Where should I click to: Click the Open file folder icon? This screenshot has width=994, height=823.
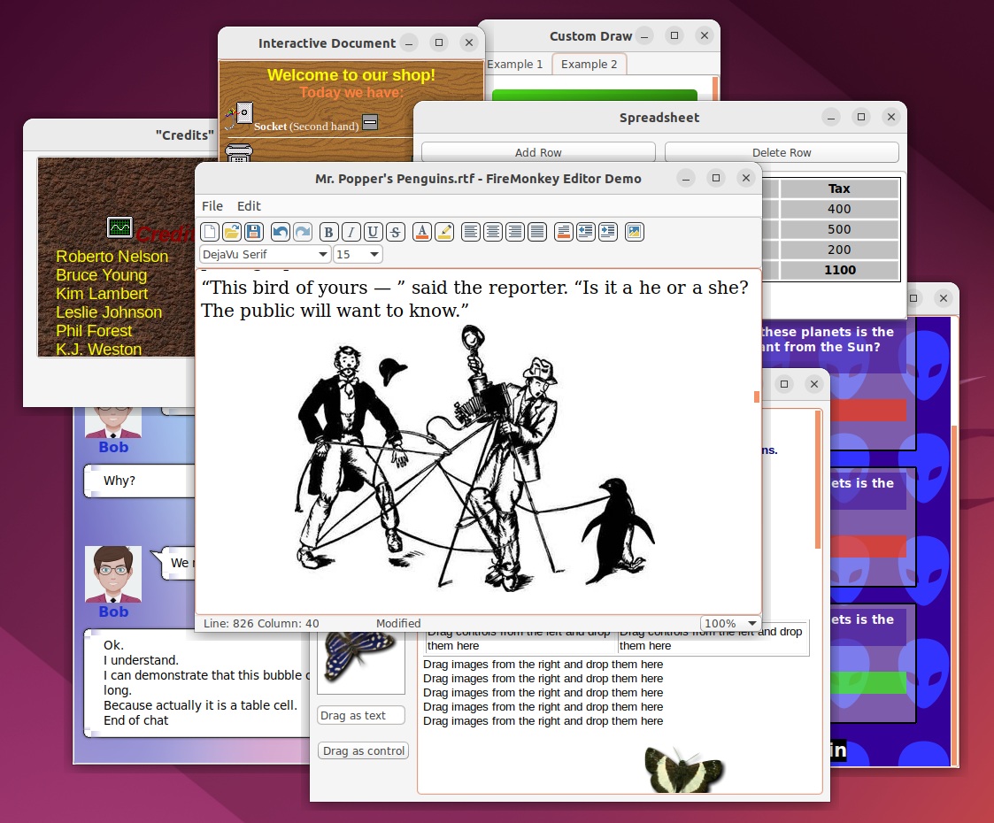pos(232,232)
